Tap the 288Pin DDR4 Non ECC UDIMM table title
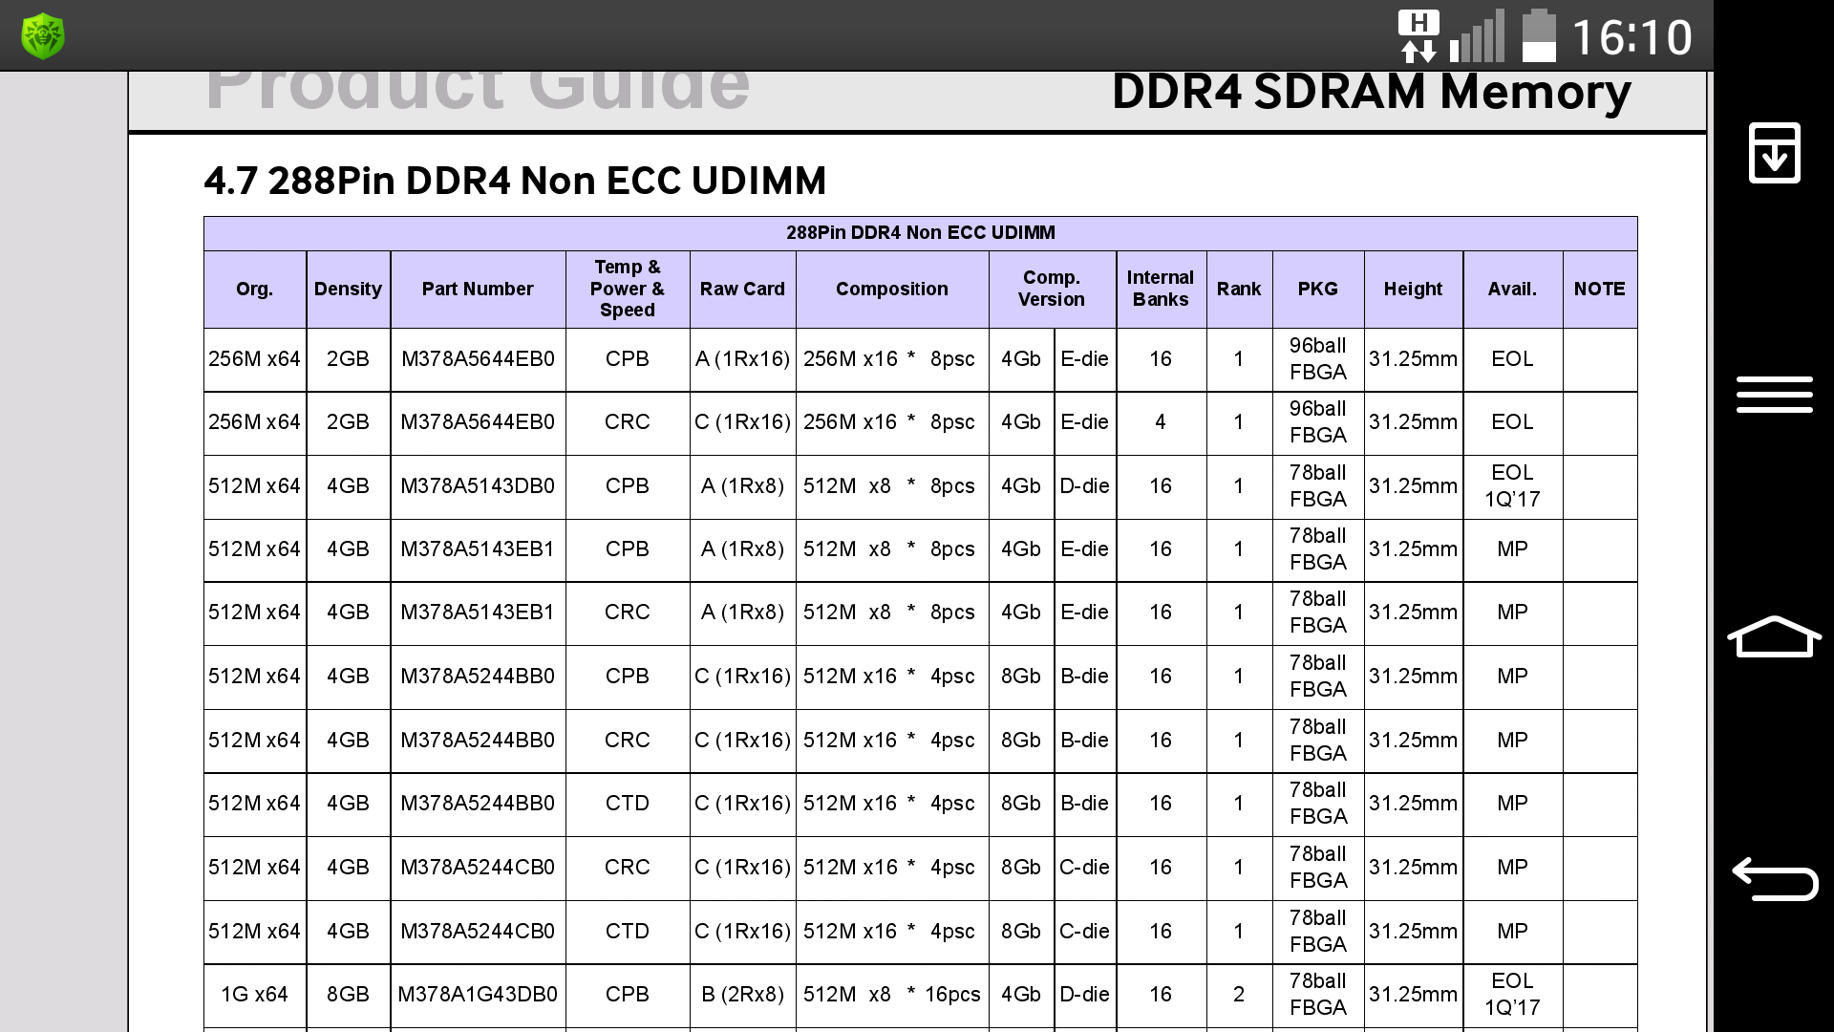Image resolution: width=1834 pixels, height=1032 pixels. pyautogui.click(x=920, y=232)
